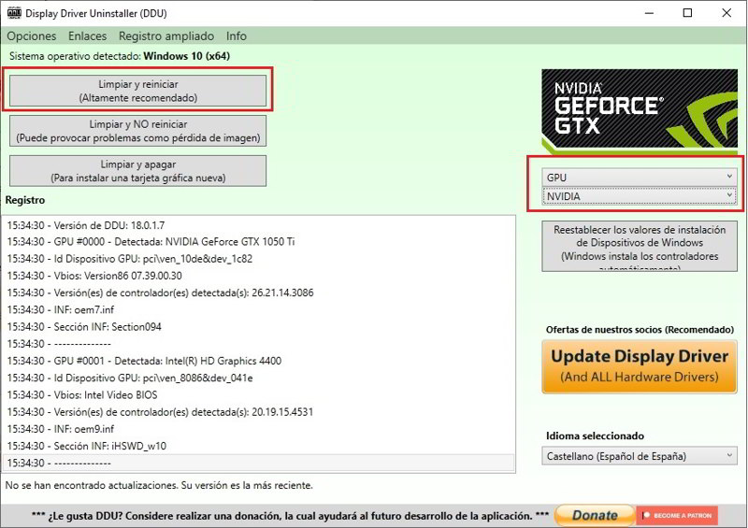Choose Limpiar y apagar button

[138, 171]
